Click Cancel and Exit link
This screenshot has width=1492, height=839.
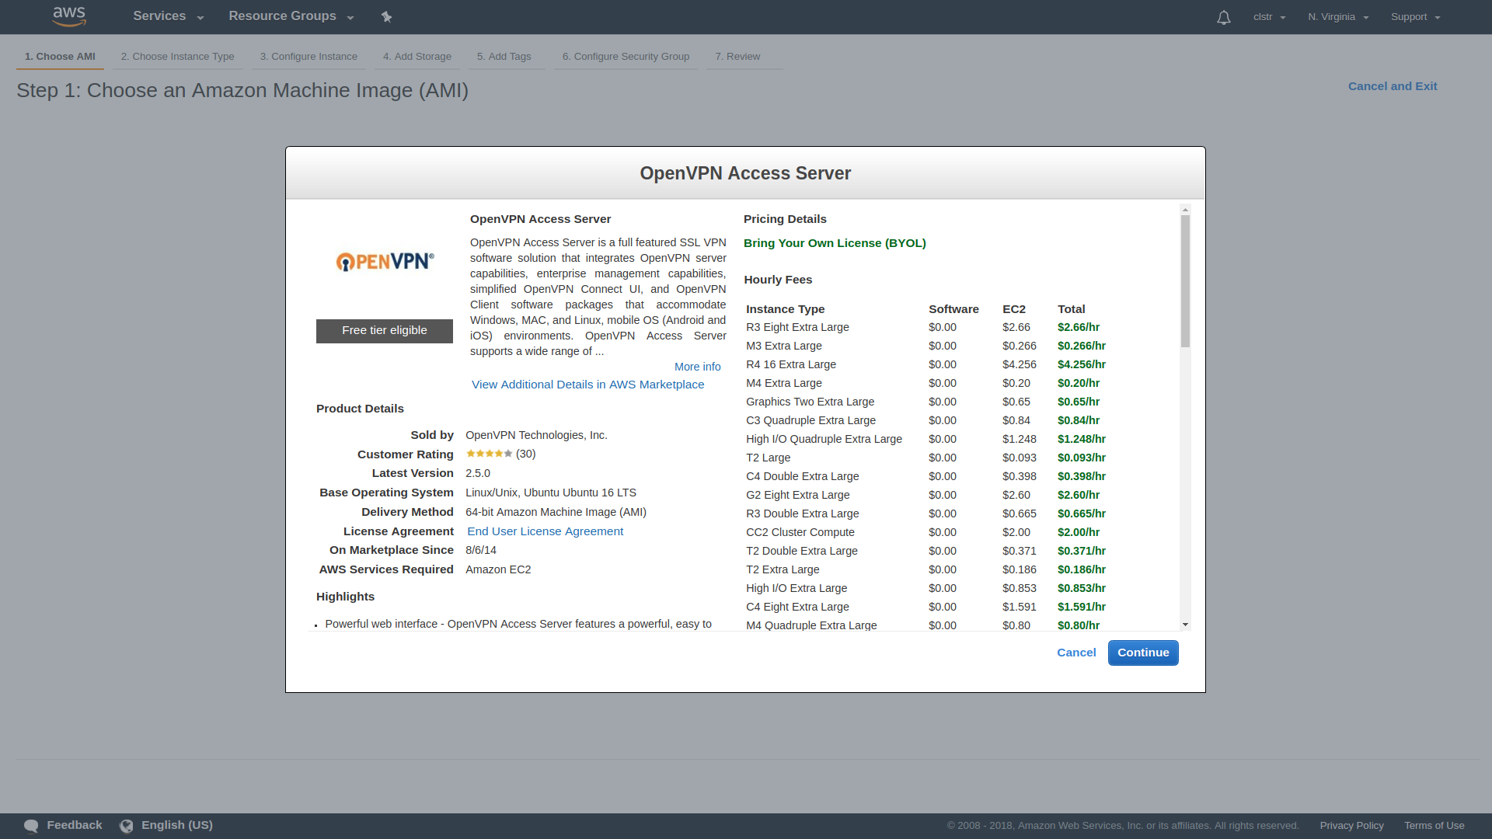[1392, 86]
